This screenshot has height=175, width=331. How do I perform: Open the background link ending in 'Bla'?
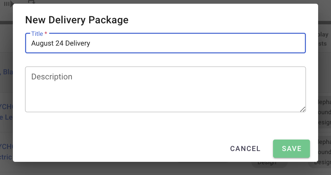click(7, 72)
